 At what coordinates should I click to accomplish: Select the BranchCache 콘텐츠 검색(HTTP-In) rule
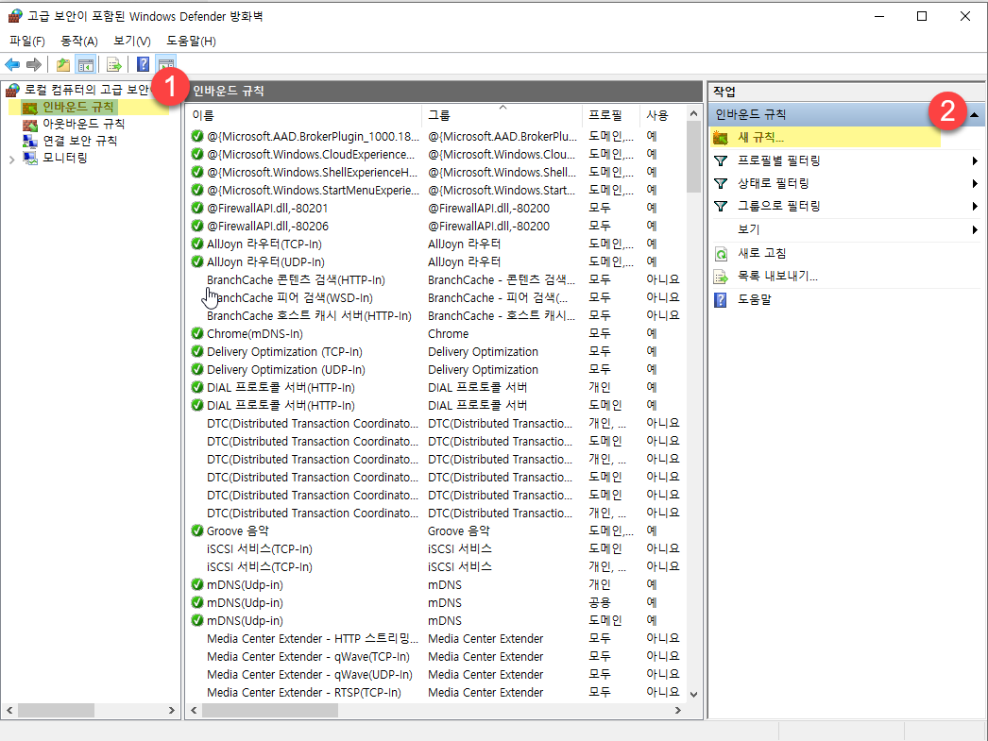(296, 279)
